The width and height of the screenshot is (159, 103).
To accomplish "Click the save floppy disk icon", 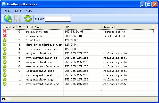I will [17, 19].
